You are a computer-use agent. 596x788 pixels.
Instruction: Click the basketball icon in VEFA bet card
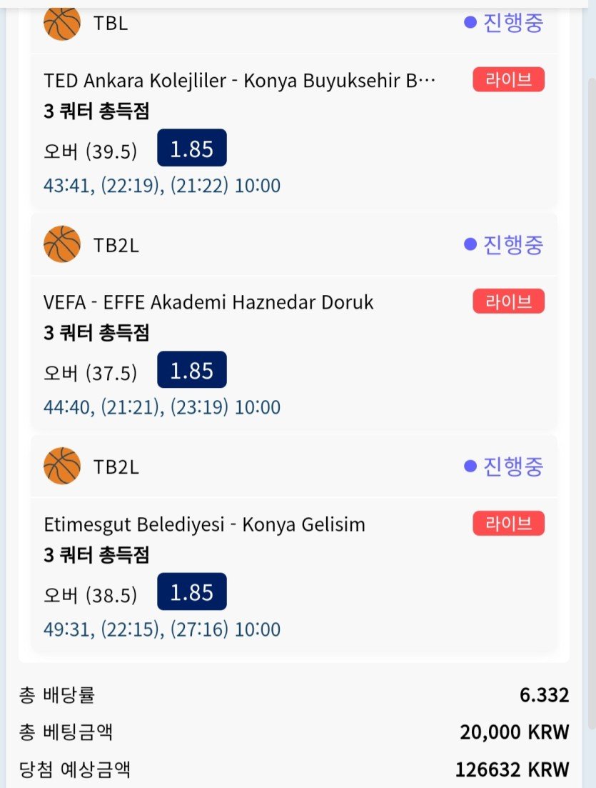pos(62,244)
